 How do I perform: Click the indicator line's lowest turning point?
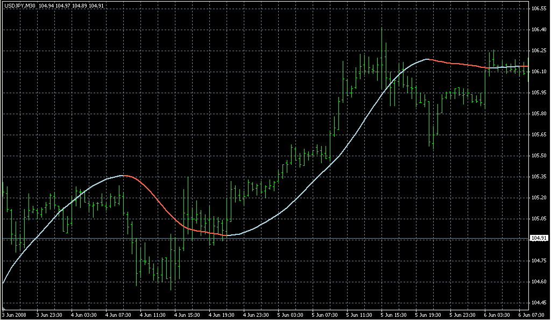click(x=227, y=235)
